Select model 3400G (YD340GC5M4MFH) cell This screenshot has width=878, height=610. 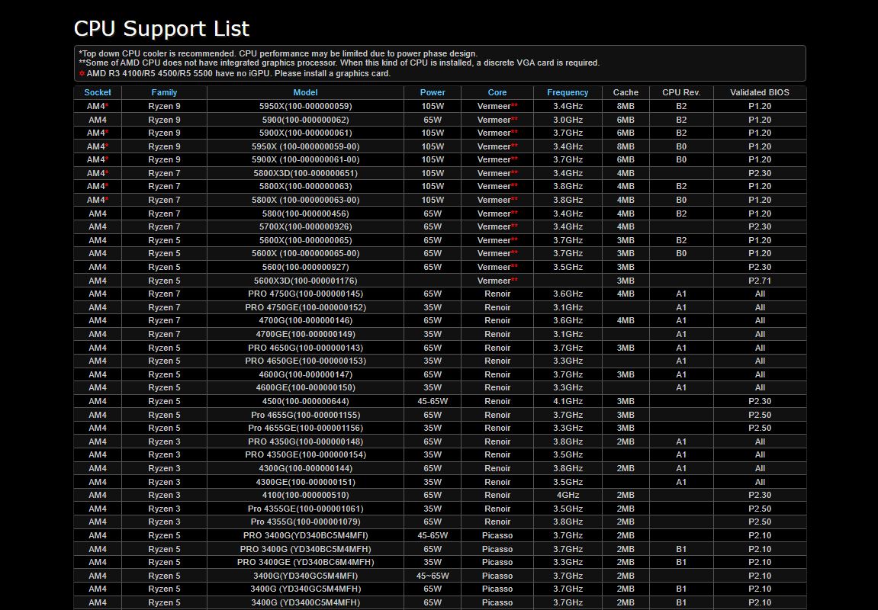(x=305, y=589)
